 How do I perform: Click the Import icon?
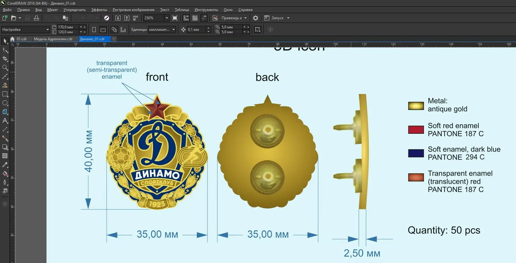118,18
